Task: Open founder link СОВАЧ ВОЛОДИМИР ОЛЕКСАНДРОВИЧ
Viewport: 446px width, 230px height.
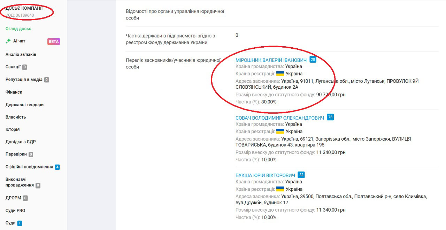Action: 279,118
